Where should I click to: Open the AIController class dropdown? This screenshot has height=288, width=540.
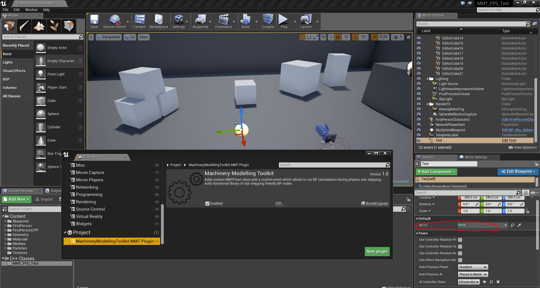[x=469, y=282]
